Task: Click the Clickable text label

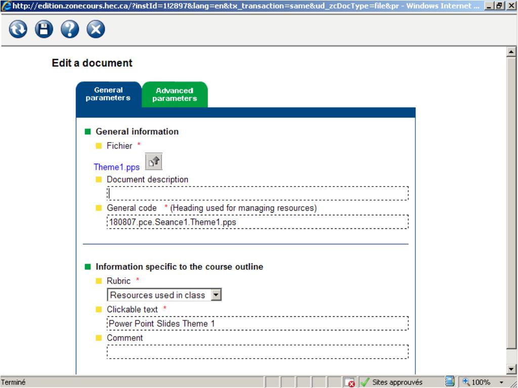Action: tap(132, 309)
